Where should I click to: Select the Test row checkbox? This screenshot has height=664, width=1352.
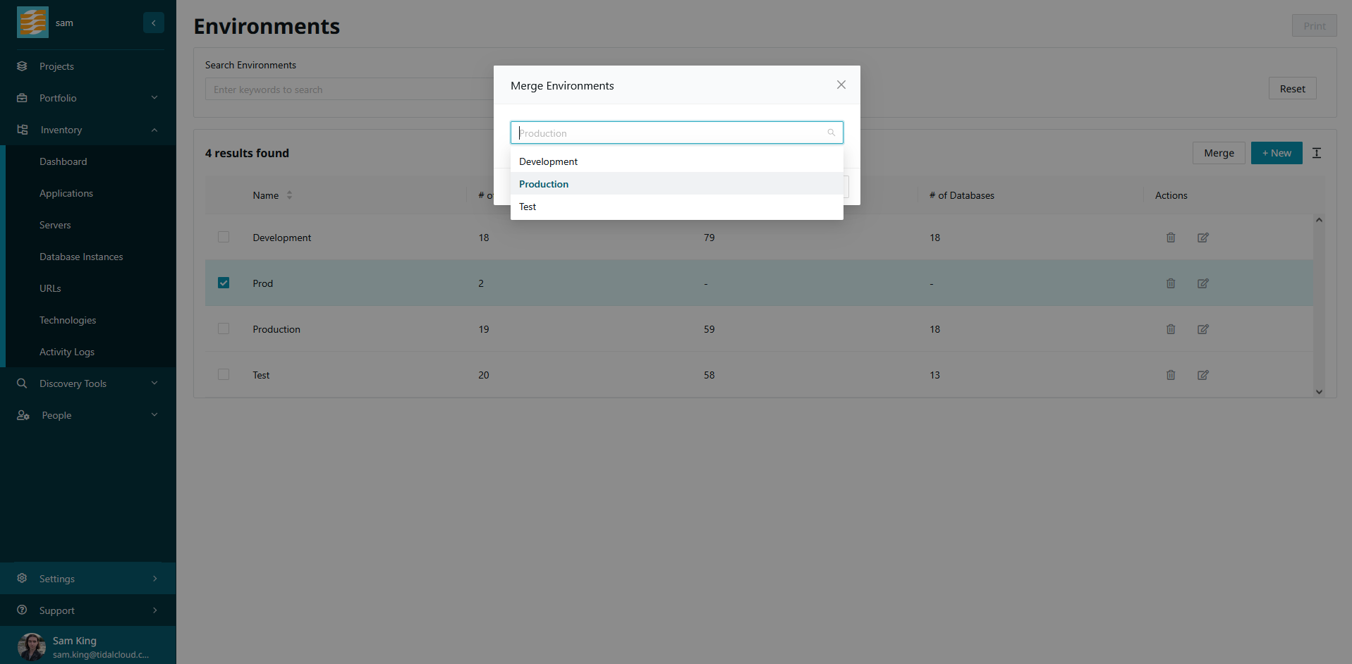coord(224,374)
